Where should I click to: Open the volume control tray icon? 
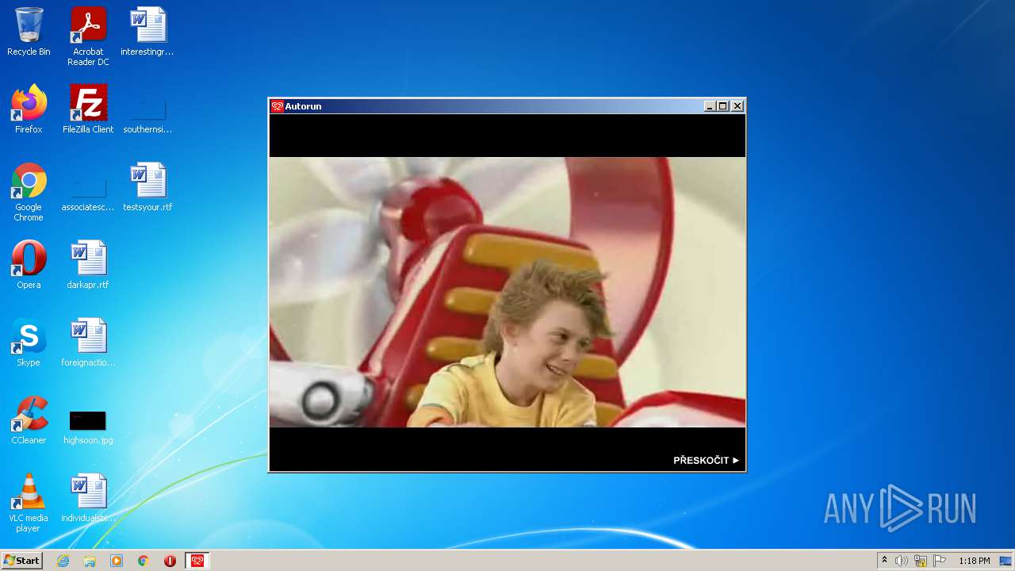pos(902,561)
